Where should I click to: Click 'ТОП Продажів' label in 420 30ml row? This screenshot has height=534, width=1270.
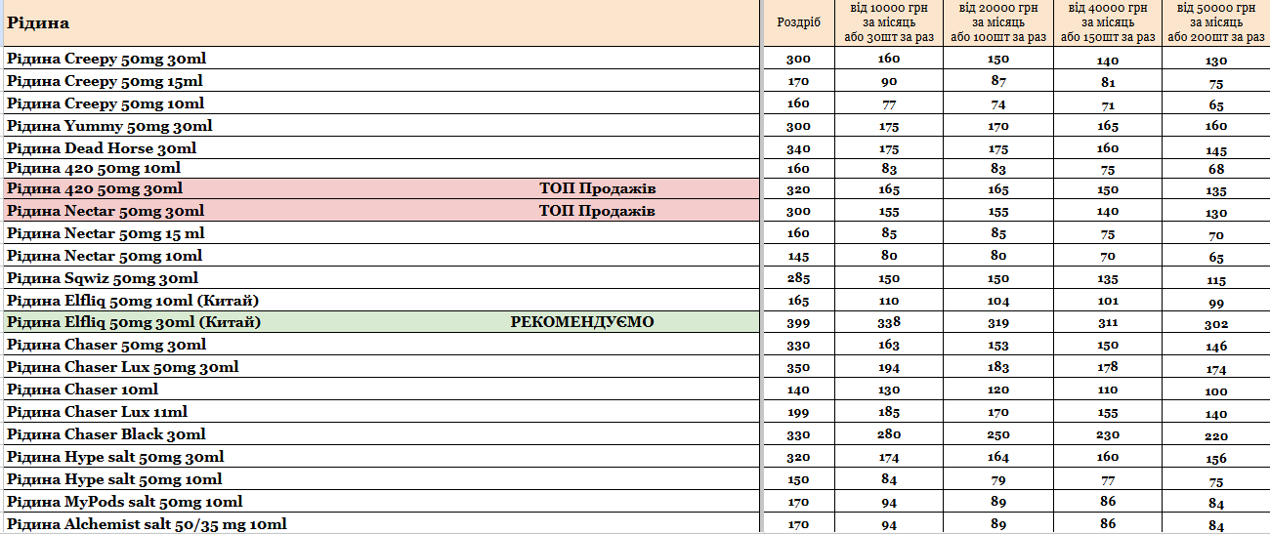pos(596,188)
